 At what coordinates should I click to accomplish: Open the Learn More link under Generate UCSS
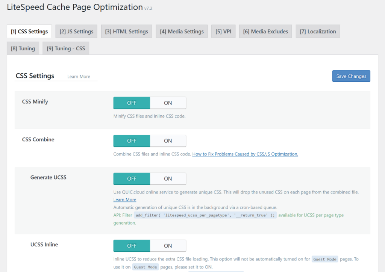pyautogui.click(x=124, y=199)
